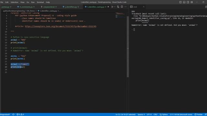Screen dimensions: 207x116
Task: Run the Python file with play icon
Action: 112,7
